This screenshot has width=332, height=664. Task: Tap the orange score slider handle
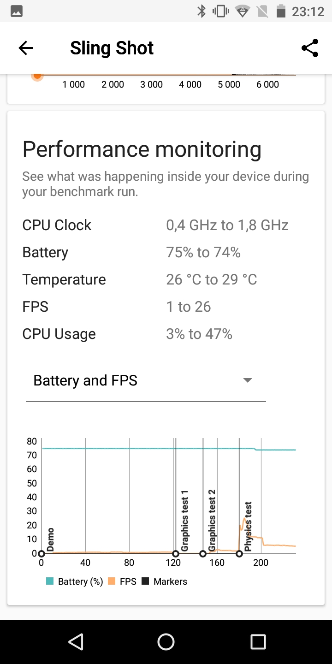(x=37, y=76)
